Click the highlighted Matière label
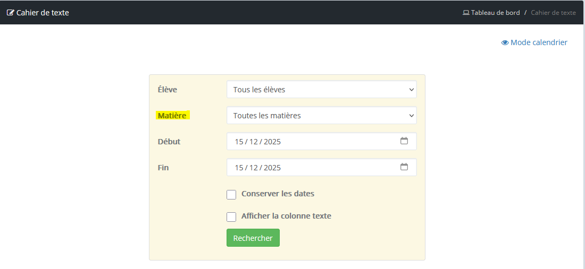Screen dimensions: 585x269 click(173, 116)
